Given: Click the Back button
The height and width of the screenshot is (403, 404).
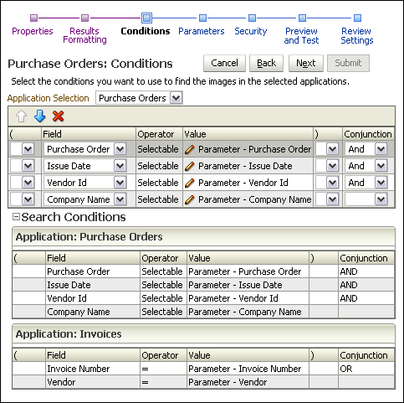Looking at the screenshot, I should [266, 63].
